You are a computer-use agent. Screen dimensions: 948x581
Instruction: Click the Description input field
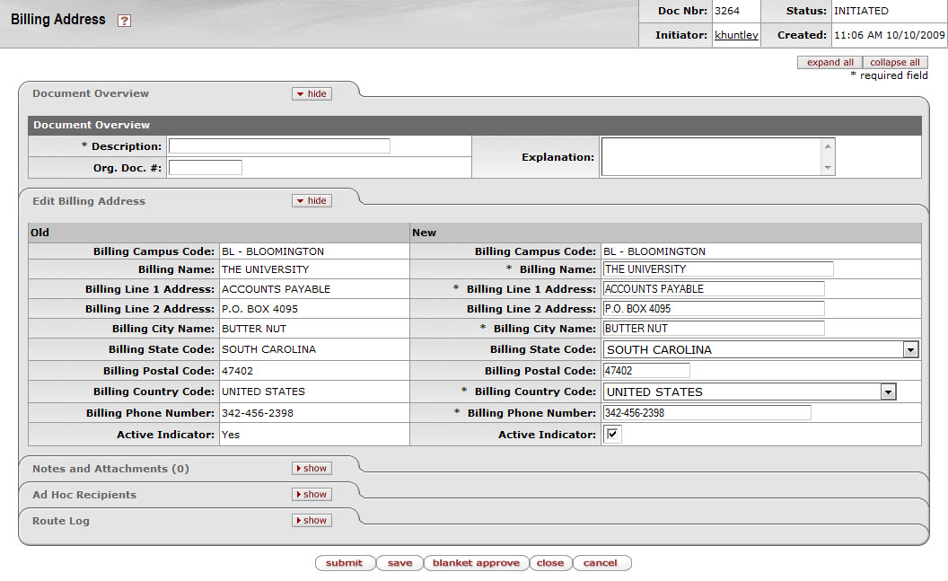click(x=279, y=146)
